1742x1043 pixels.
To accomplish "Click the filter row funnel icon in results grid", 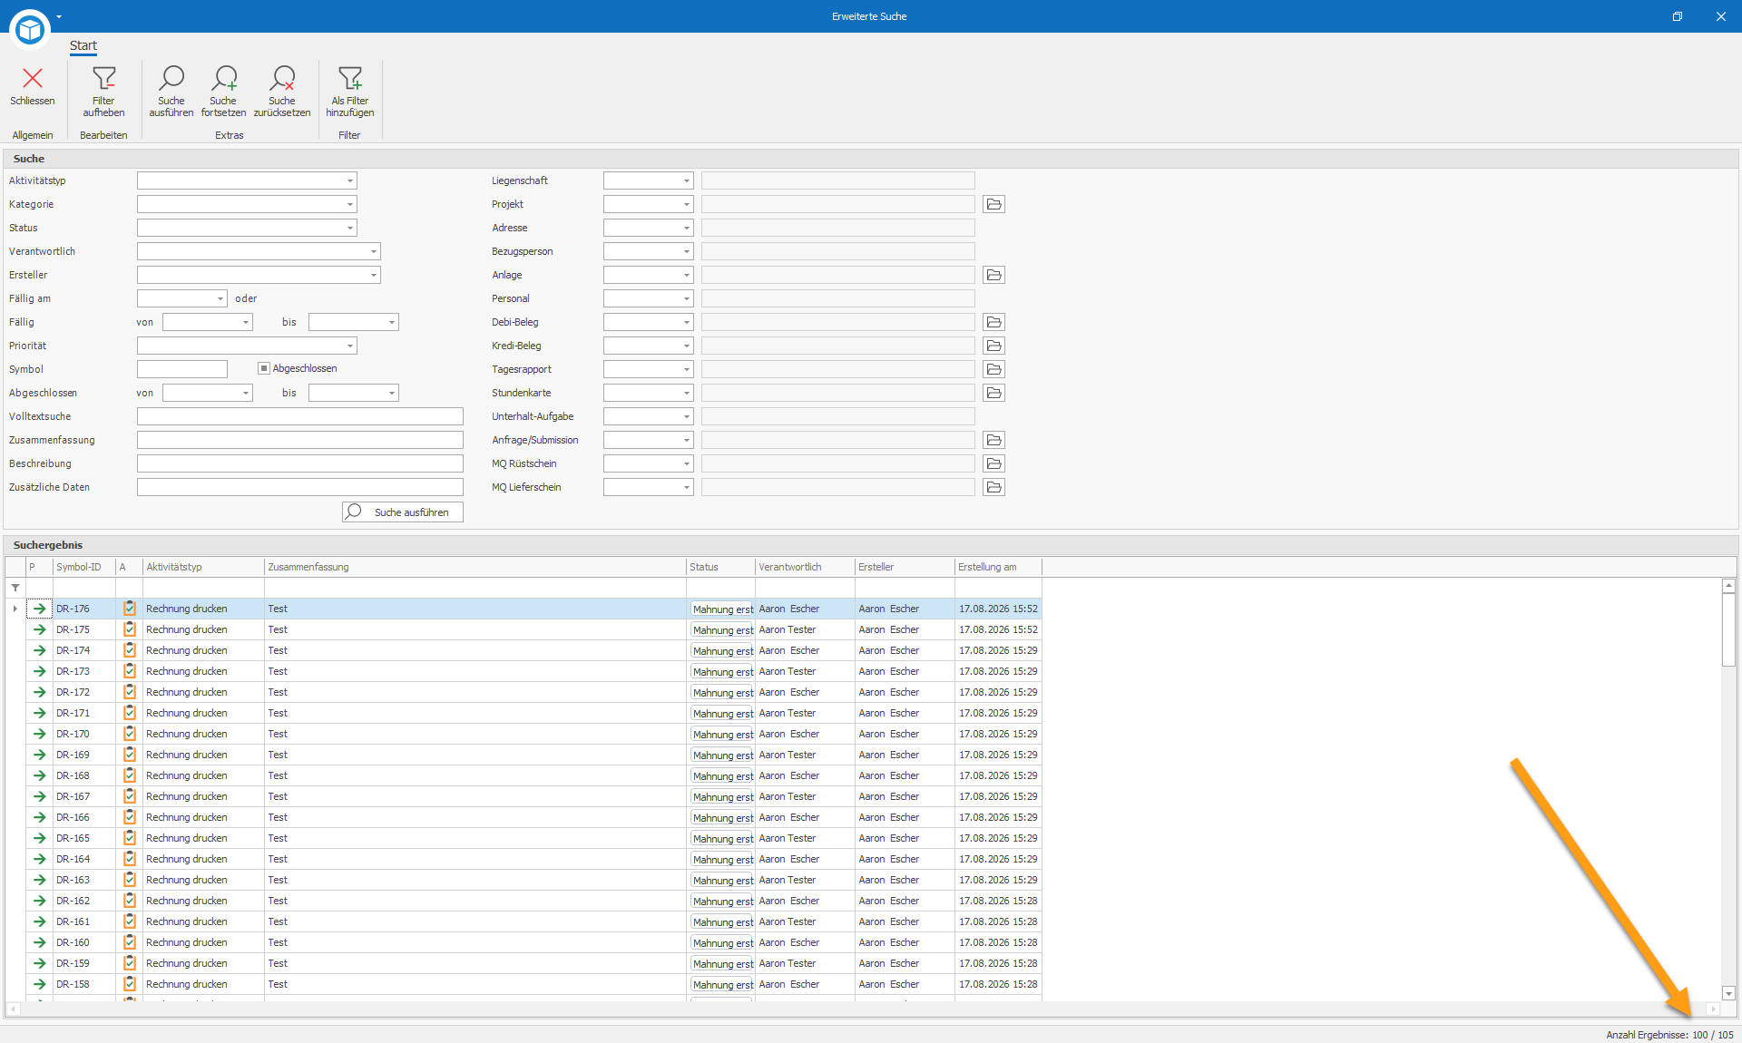I will click(15, 588).
